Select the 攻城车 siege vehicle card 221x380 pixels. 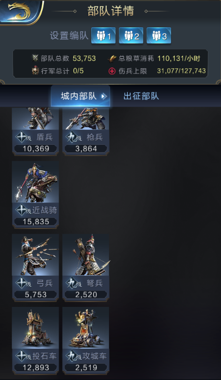click(x=86, y=341)
